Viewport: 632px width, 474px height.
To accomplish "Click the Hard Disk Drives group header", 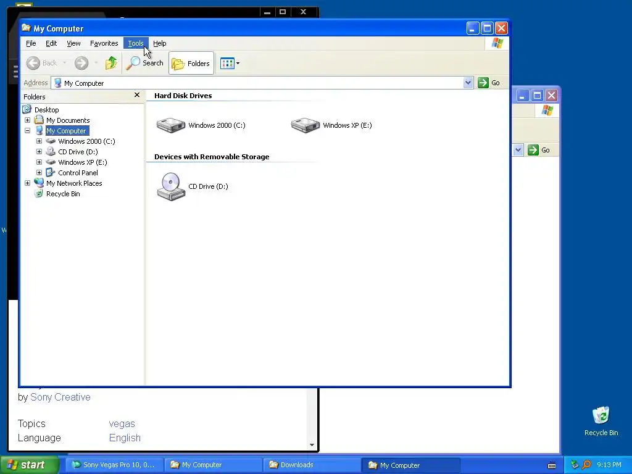I will pos(183,96).
